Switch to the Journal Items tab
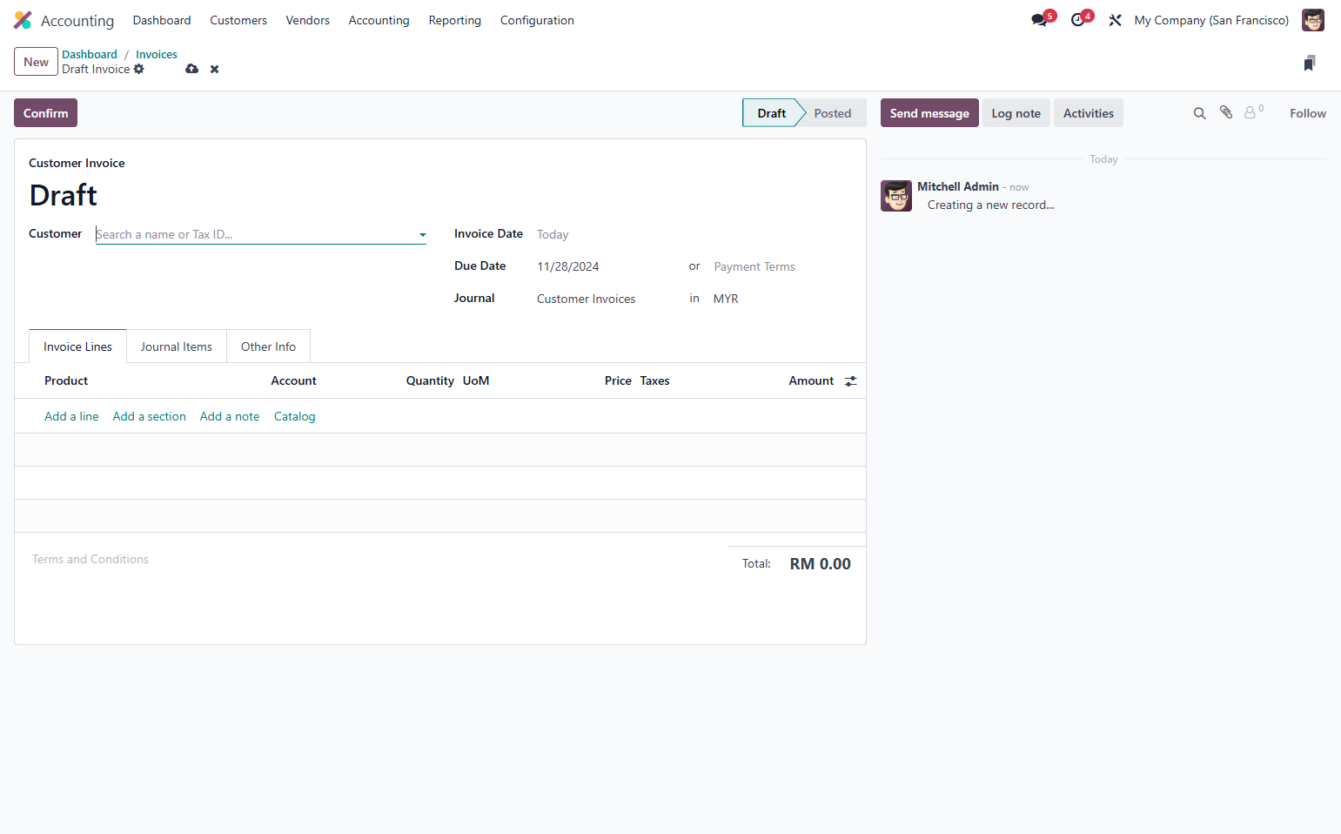This screenshot has height=834, width=1341. [177, 346]
